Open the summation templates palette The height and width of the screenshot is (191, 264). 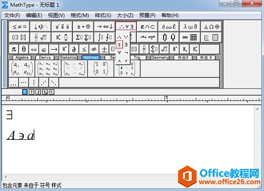[83, 37]
